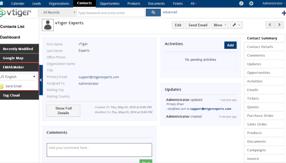Open the Emails related tab
This screenshot has width=286, height=163.
pyautogui.click(x=264, y=90)
